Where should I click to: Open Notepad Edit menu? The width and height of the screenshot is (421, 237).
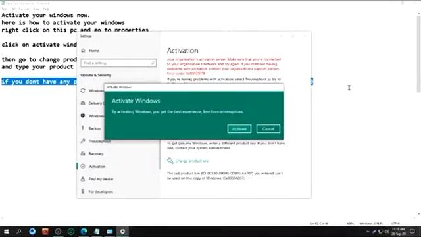[13, 9]
